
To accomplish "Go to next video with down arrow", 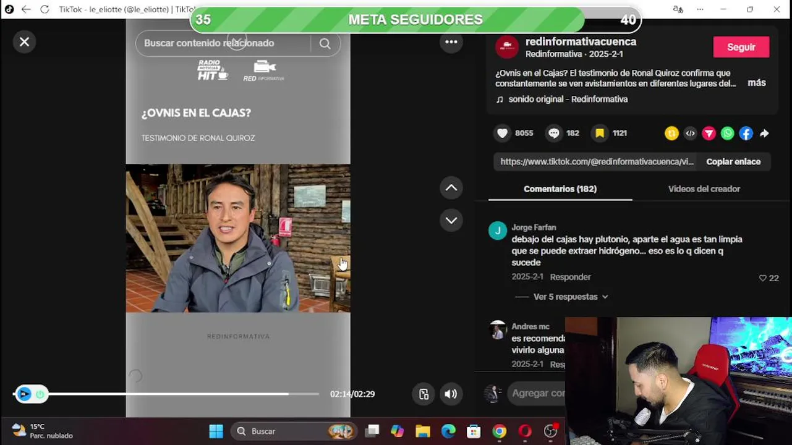I will (x=451, y=220).
